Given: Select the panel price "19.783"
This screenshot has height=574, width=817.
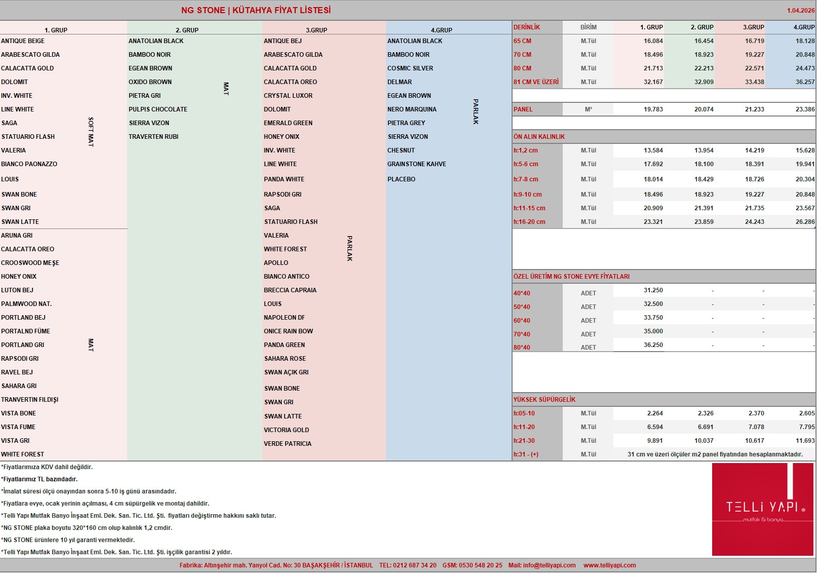Looking at the screenshot, I should click(x=653, y=109).
